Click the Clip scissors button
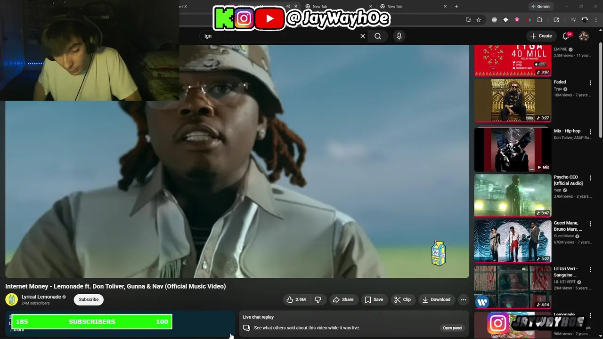603x339 pixels. 403,299
